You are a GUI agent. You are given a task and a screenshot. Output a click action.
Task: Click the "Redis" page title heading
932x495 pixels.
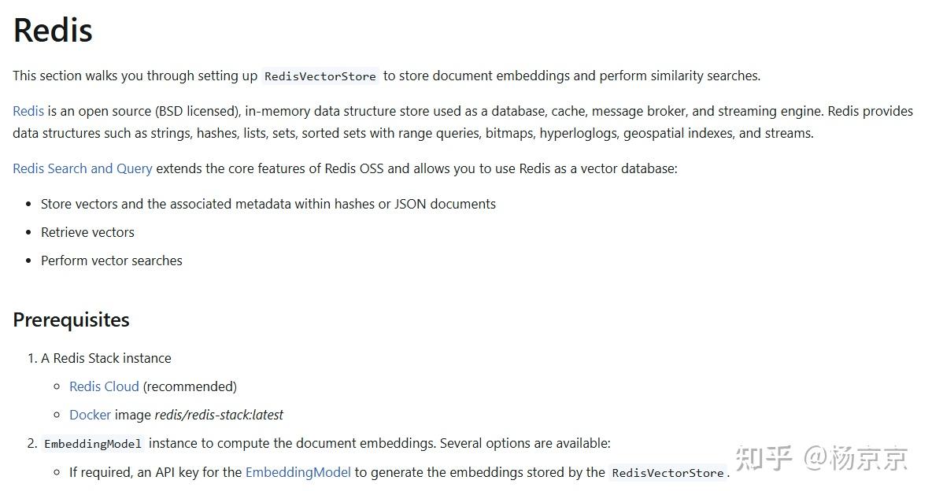tap(53, 30)
